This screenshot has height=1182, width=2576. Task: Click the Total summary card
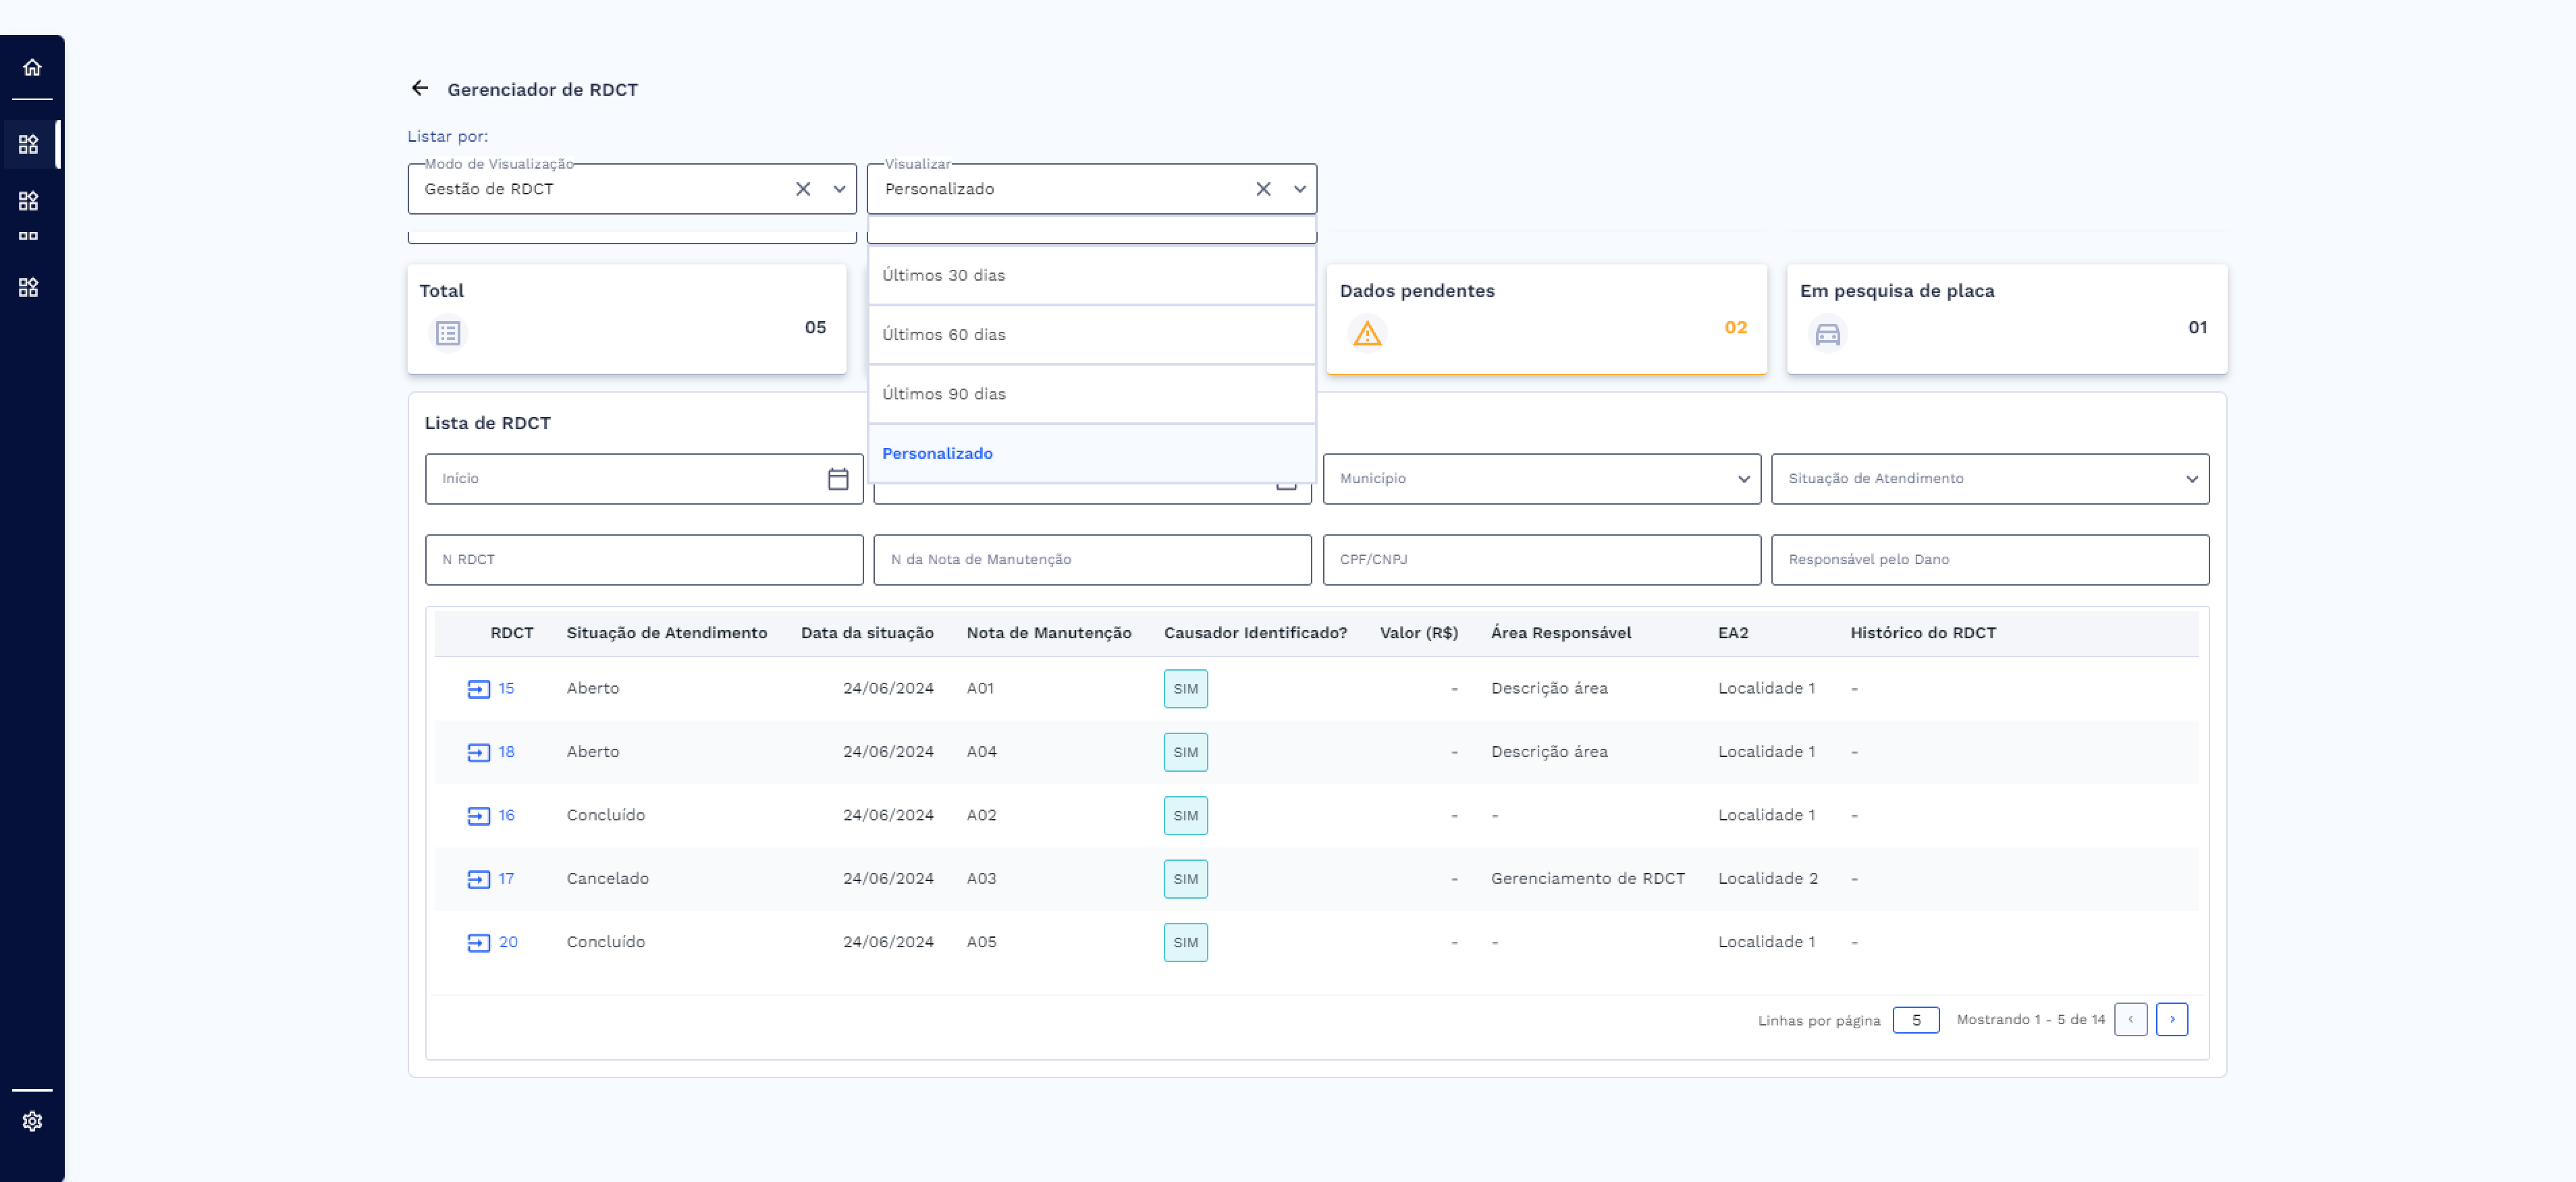coord(626,318)
